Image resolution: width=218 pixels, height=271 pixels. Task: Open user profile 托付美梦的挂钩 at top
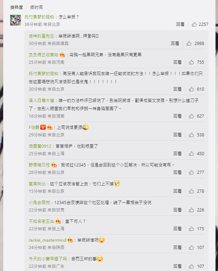[39, 17]
